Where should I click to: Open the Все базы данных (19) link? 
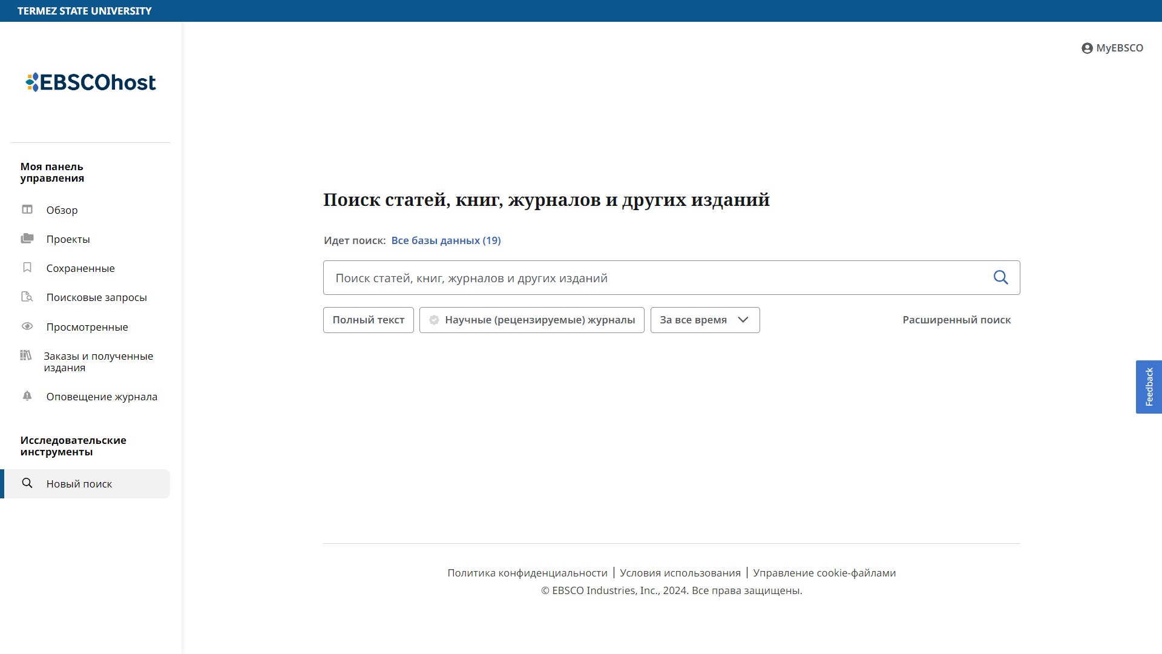(446, 240)
